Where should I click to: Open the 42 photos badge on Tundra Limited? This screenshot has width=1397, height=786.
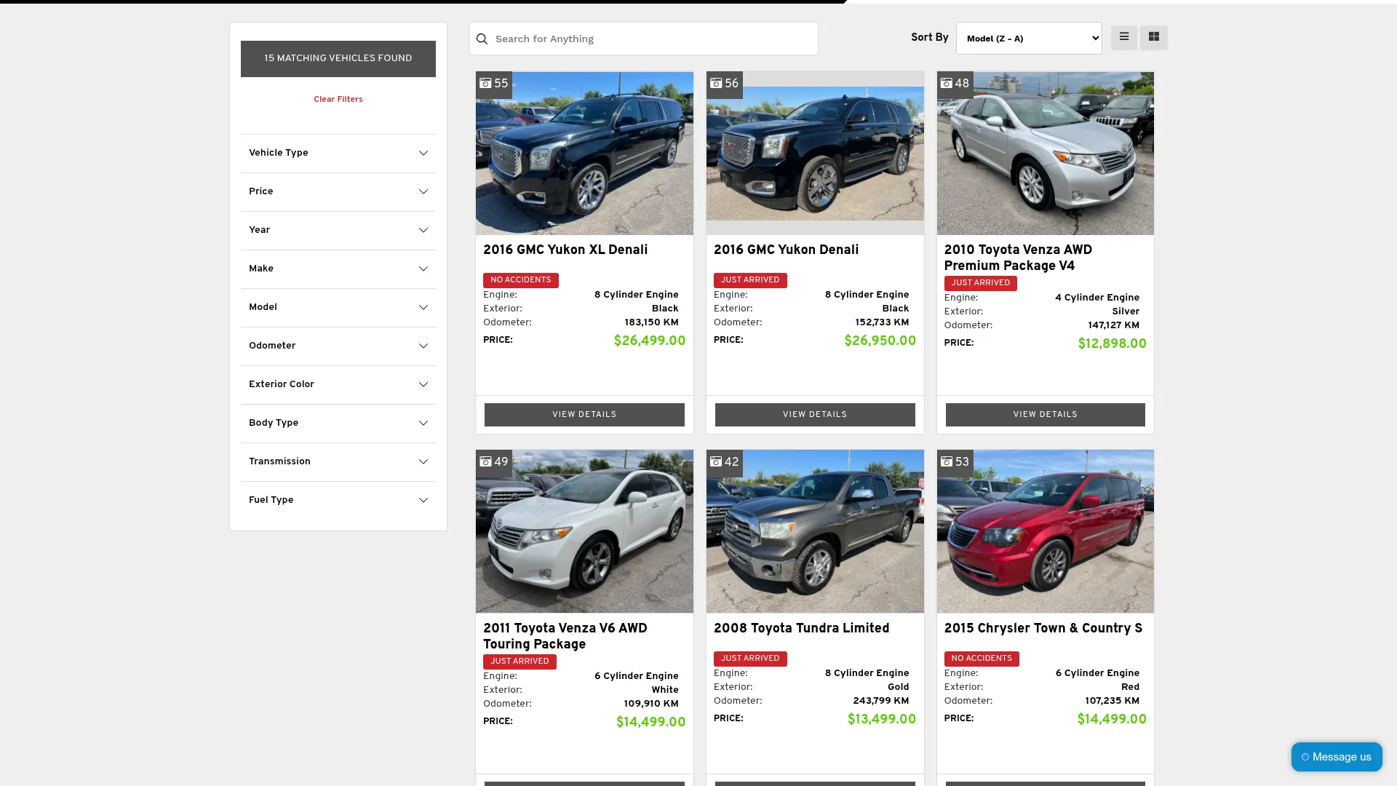coord(725,462)
